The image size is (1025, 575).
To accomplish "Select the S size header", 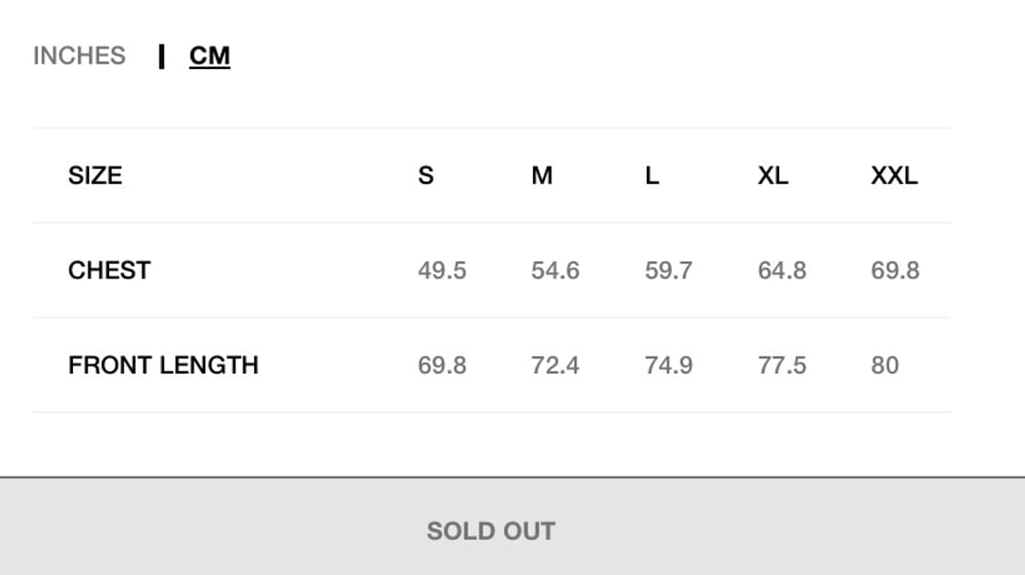I will coord(425,176).
